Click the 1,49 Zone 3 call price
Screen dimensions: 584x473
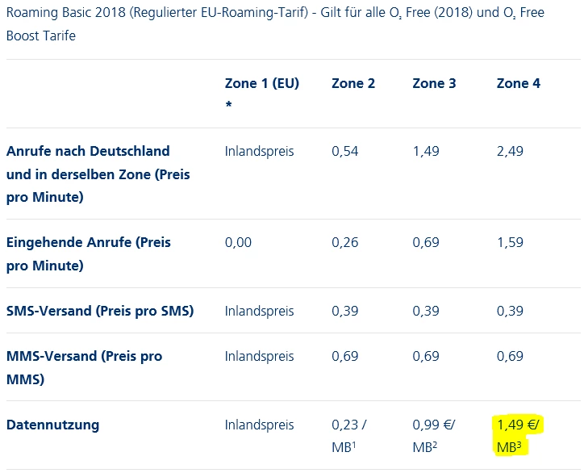coord(427,151)
